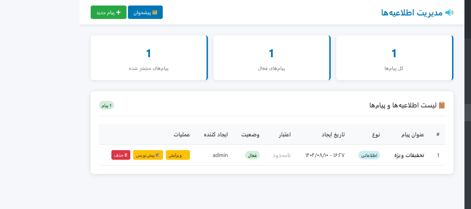Click the trash icon inside the حذف button
This screenshot has height=209, width=471.
tap(126, 155)
